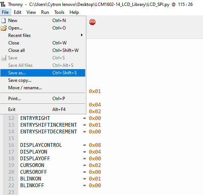Choose Exit in the File menu
Screen dimensions: 203x195
tap(43, 109)
